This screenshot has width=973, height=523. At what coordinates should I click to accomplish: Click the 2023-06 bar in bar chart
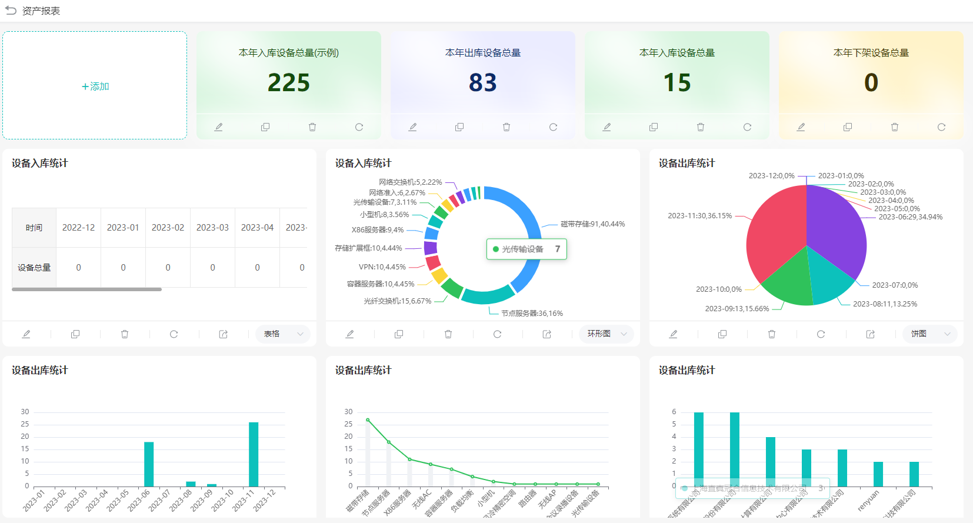pyautogui.click(x=149, y=464)
